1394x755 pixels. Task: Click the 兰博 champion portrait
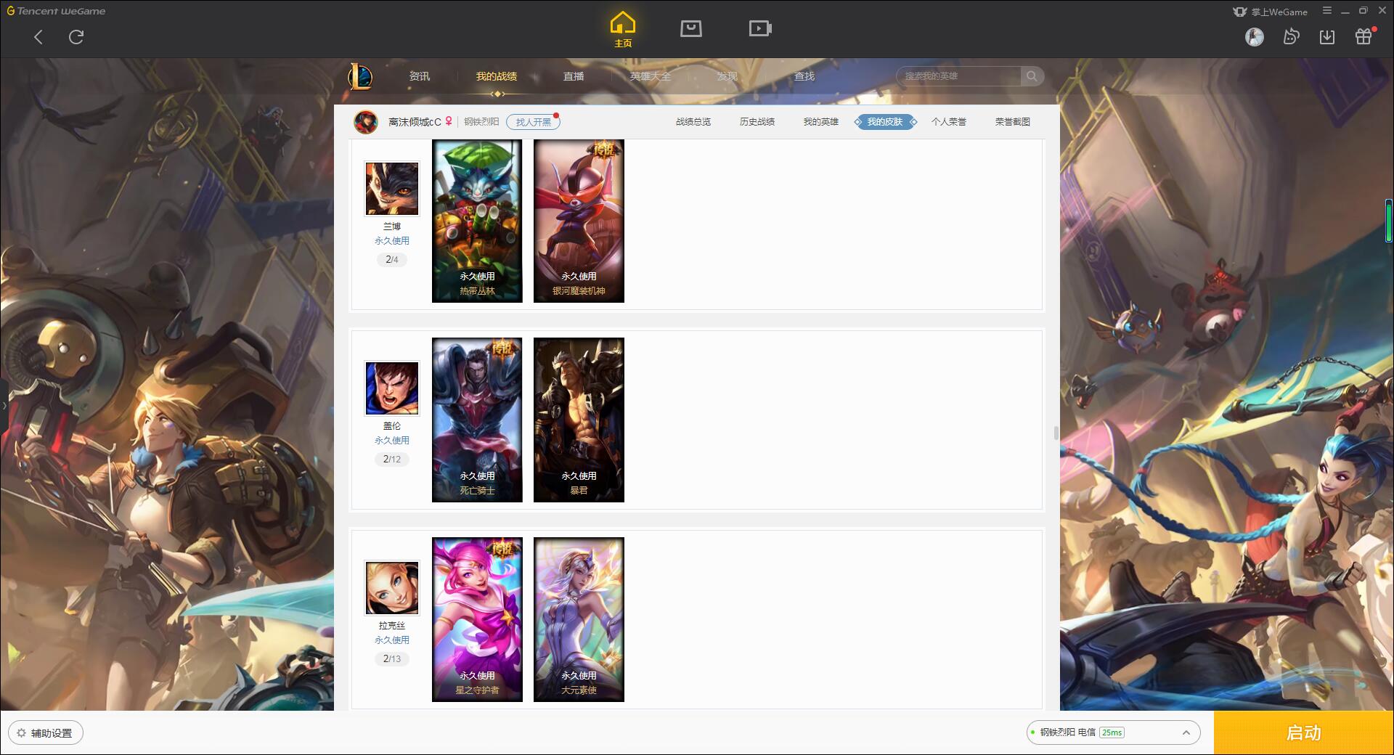[392, 189]
